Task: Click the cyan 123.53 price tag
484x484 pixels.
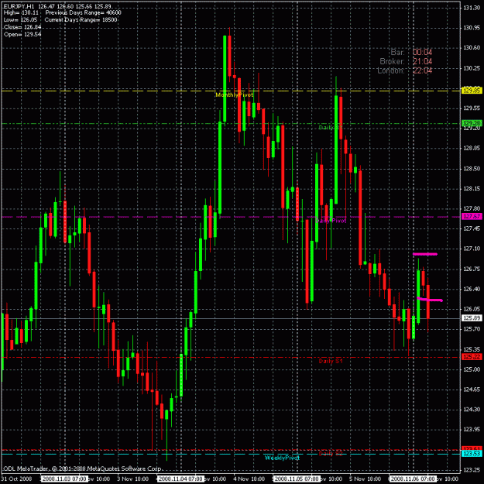Action: click(472, 454)
